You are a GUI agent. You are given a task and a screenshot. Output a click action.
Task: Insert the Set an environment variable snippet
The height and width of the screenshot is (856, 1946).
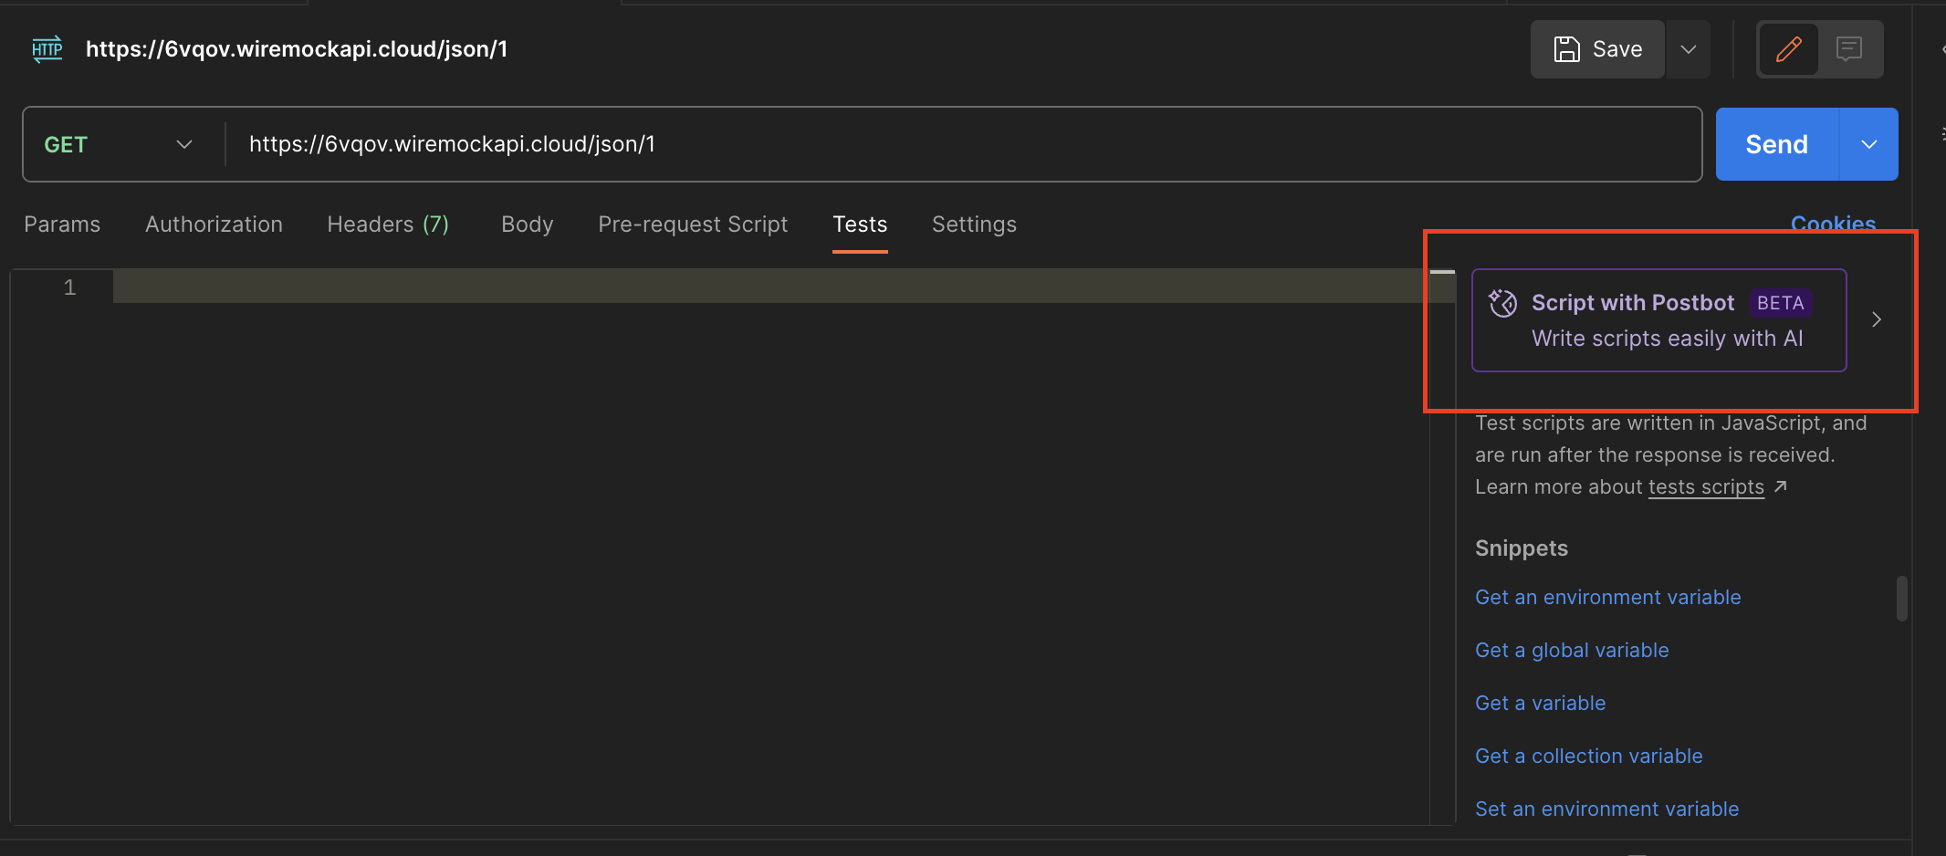[1606, 809]
